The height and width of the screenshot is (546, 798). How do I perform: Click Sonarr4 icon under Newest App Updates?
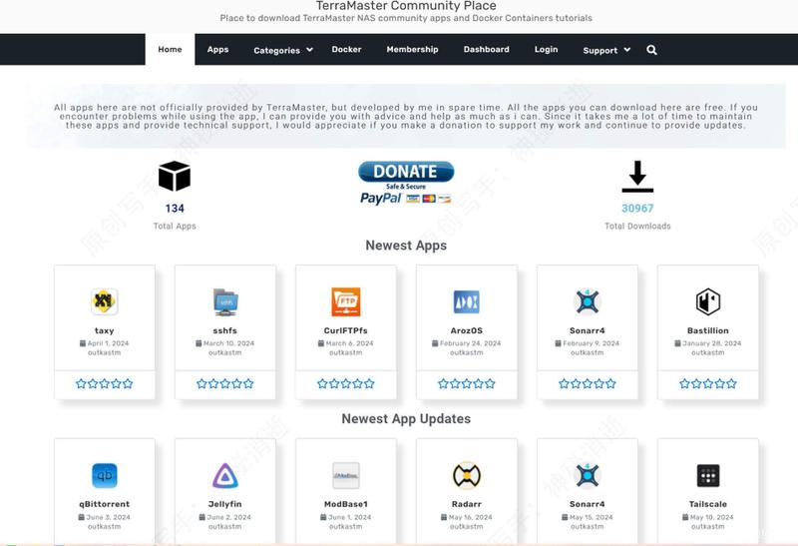click(587, 475)
